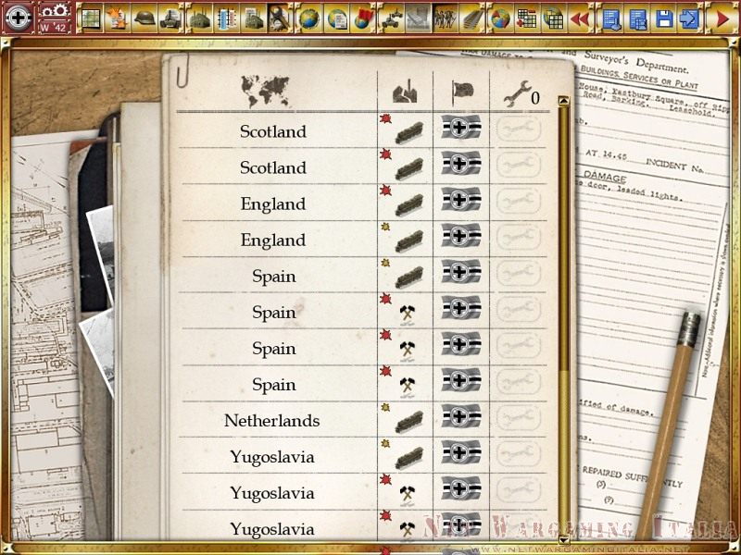
Task: Open the map grid view icon
Action: [91, 18]
